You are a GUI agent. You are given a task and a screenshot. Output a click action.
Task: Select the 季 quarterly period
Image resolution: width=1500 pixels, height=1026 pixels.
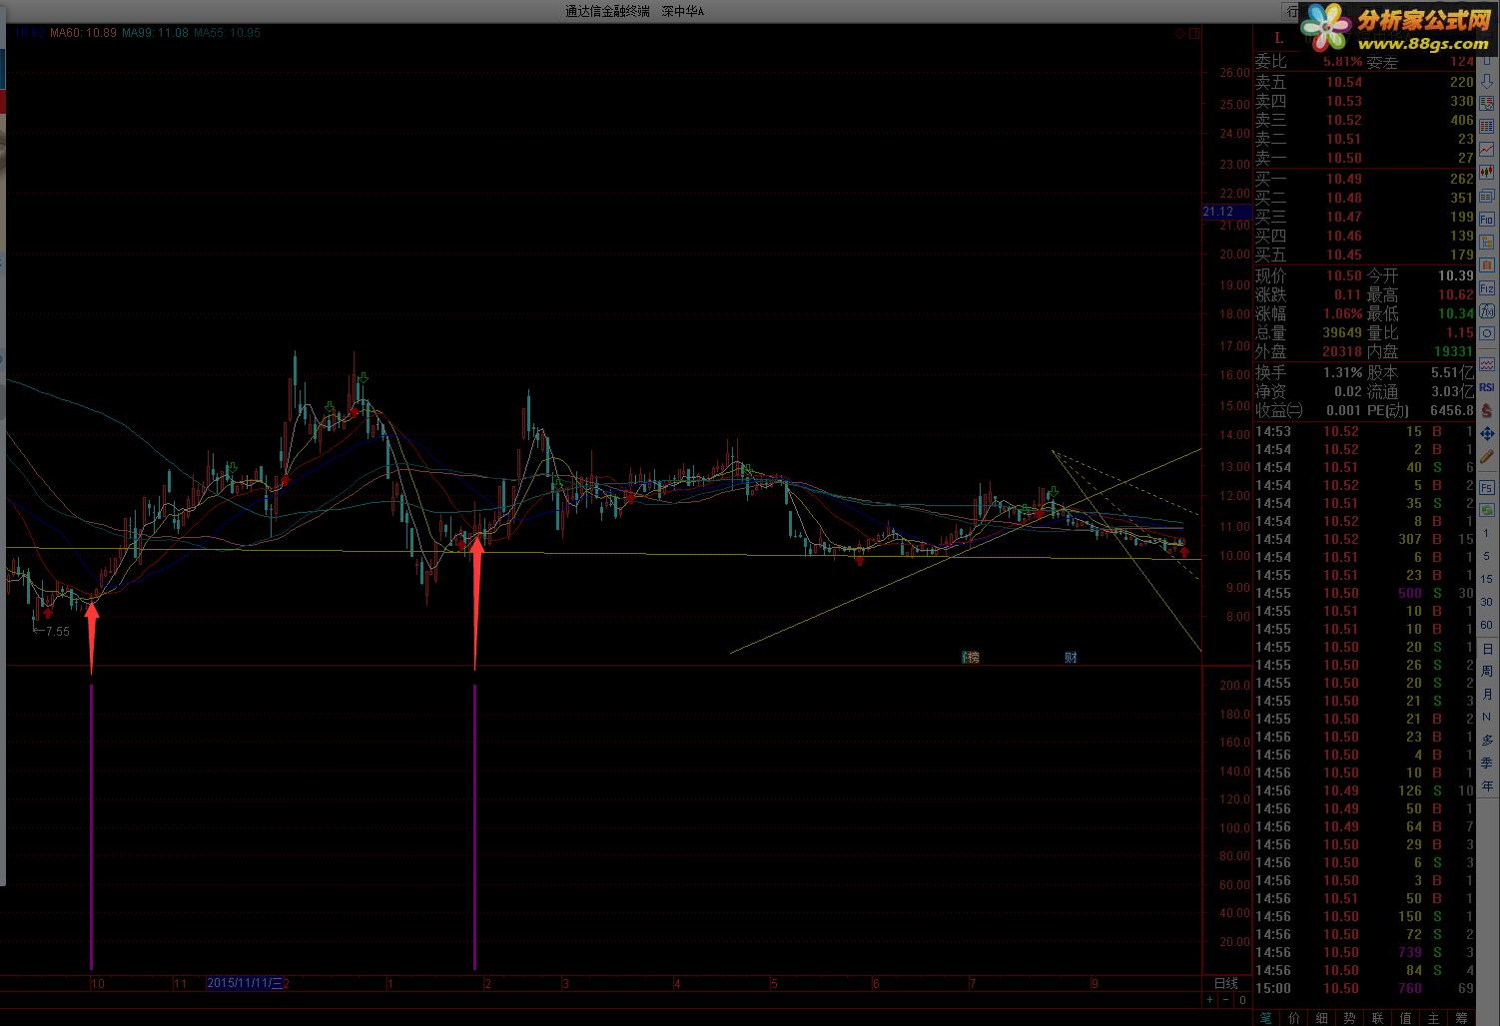1487,764
